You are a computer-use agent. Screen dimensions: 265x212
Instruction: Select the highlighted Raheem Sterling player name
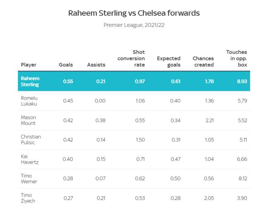coord(29,81)
